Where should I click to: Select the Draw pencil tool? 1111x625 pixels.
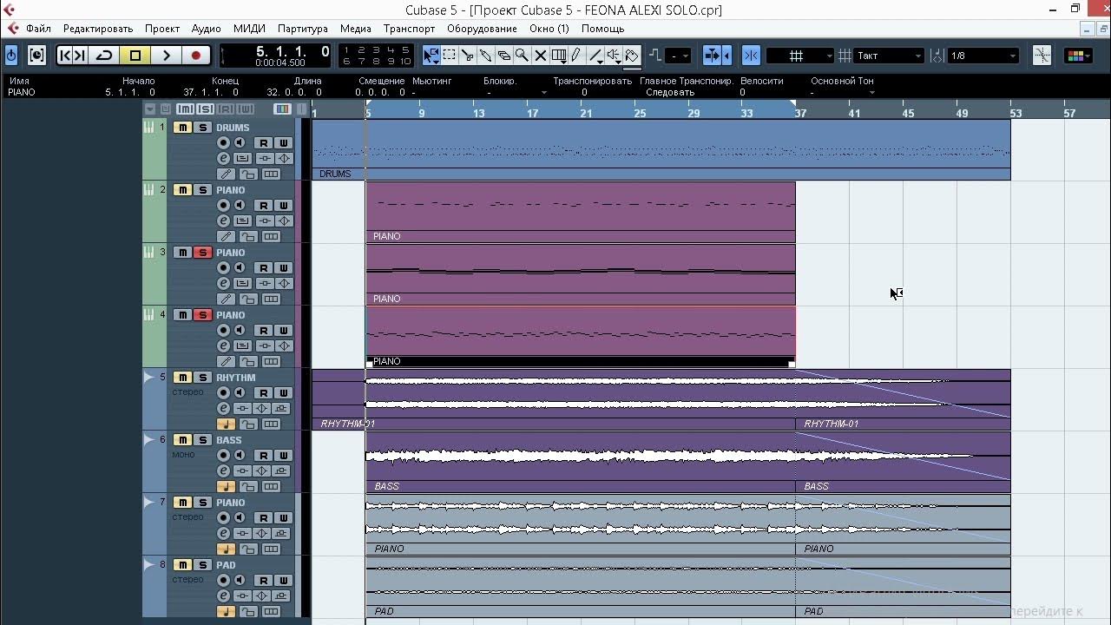pyautogui.click(x=576, y=55)
